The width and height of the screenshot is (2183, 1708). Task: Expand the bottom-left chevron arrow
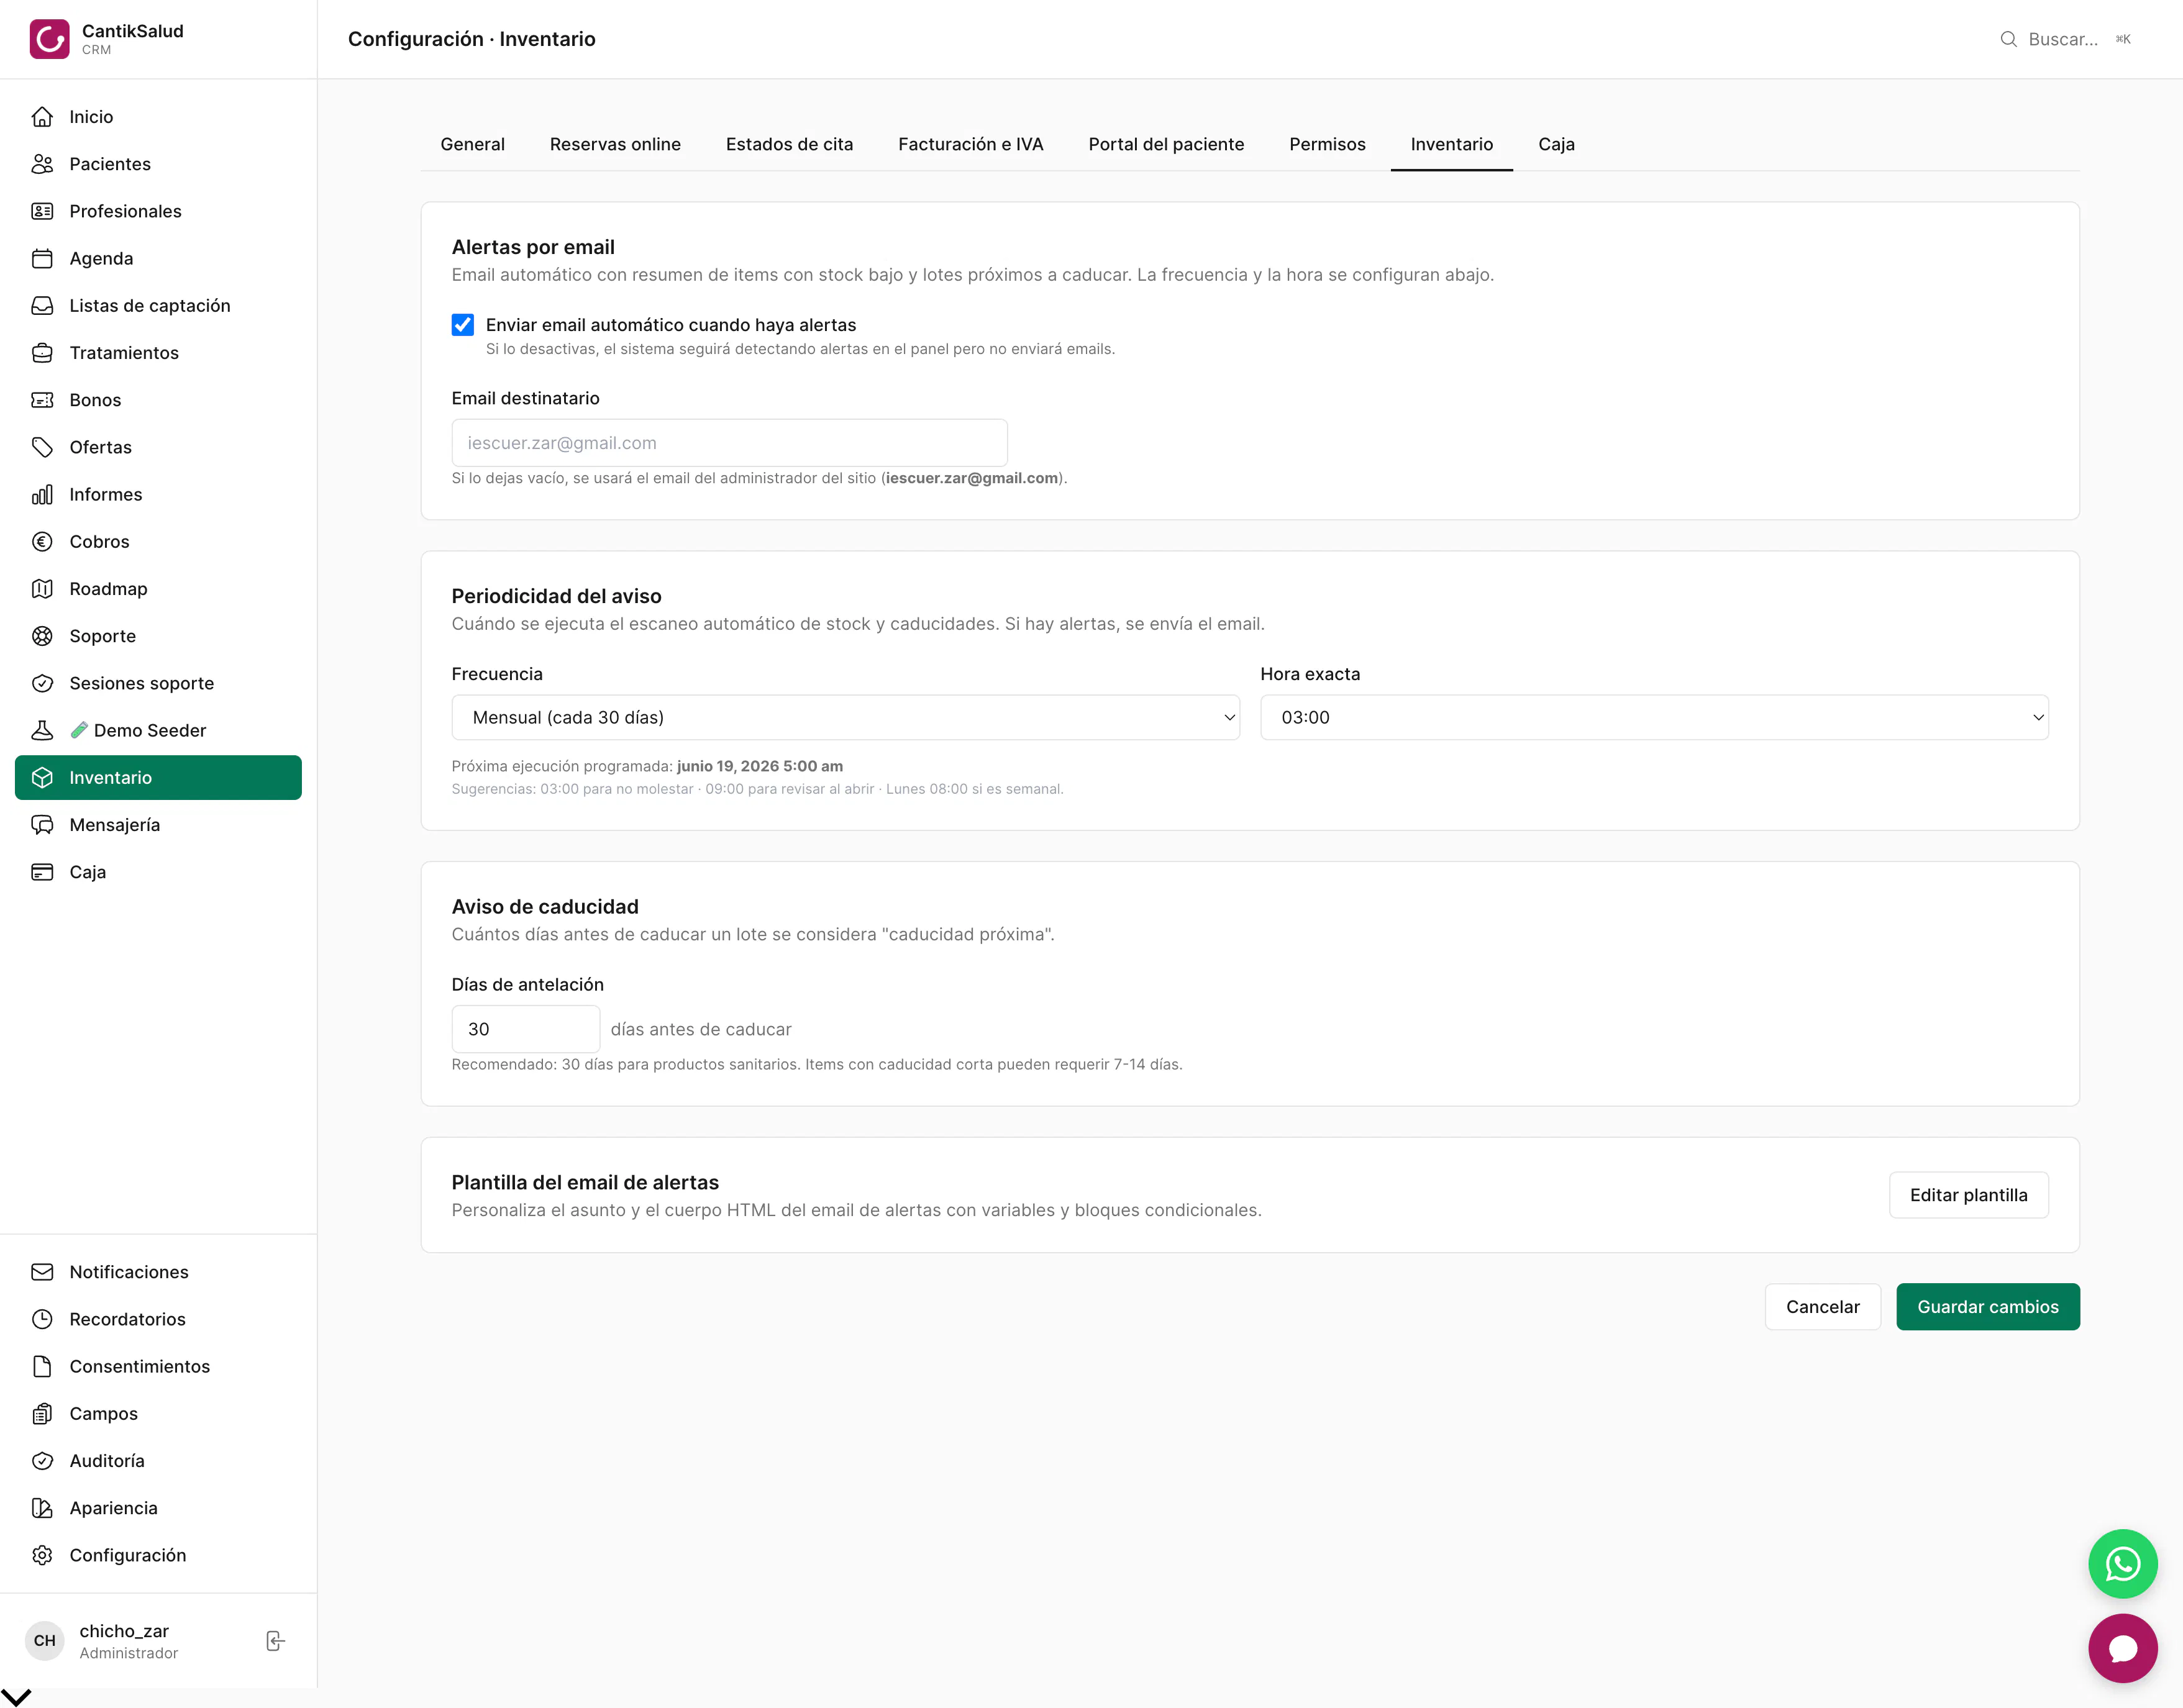pyautogui.click(x=16, y=1697)
